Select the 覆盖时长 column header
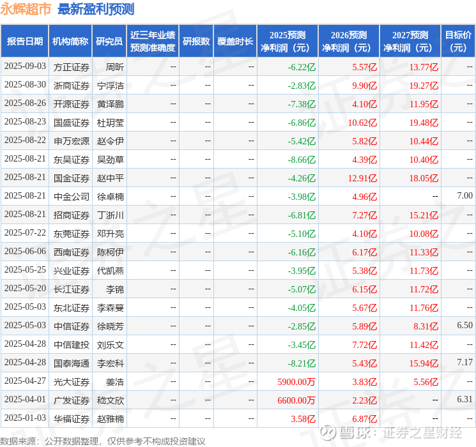Screen dimensions: 476x447 [235, 41]
